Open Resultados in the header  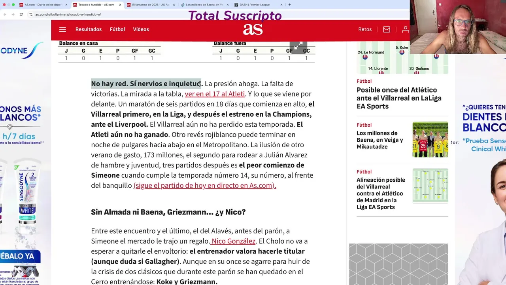89,29
